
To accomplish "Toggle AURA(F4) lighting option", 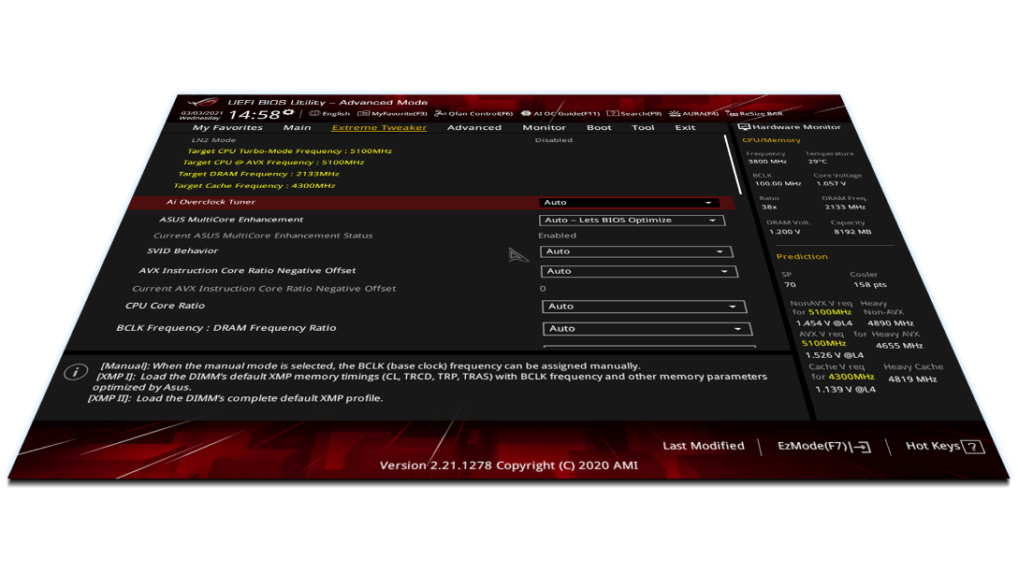I will coord(693,113).
